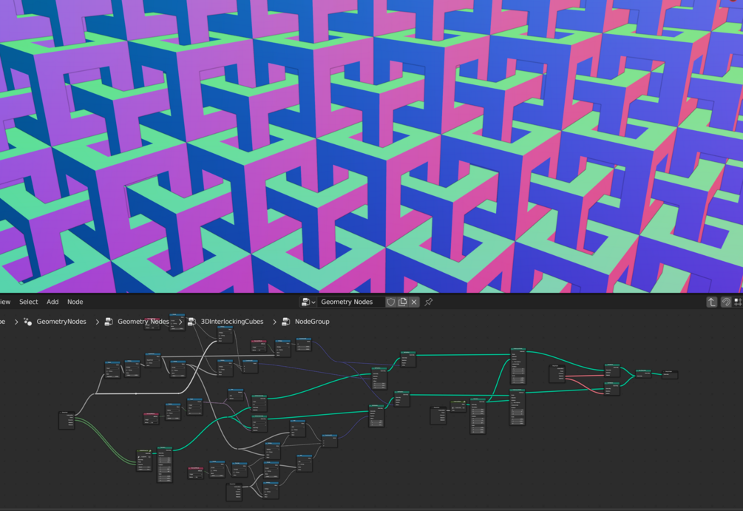Click the node icon before 3DInterlockingCubes
The width and height of the screenshot is (743, 511).
(191, 322)
